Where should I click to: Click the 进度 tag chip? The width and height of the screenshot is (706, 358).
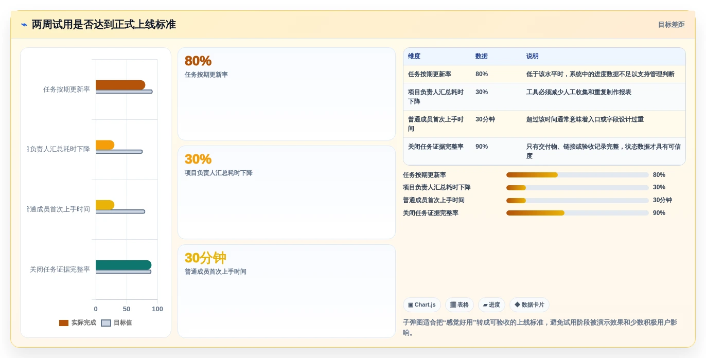(491, 305)
